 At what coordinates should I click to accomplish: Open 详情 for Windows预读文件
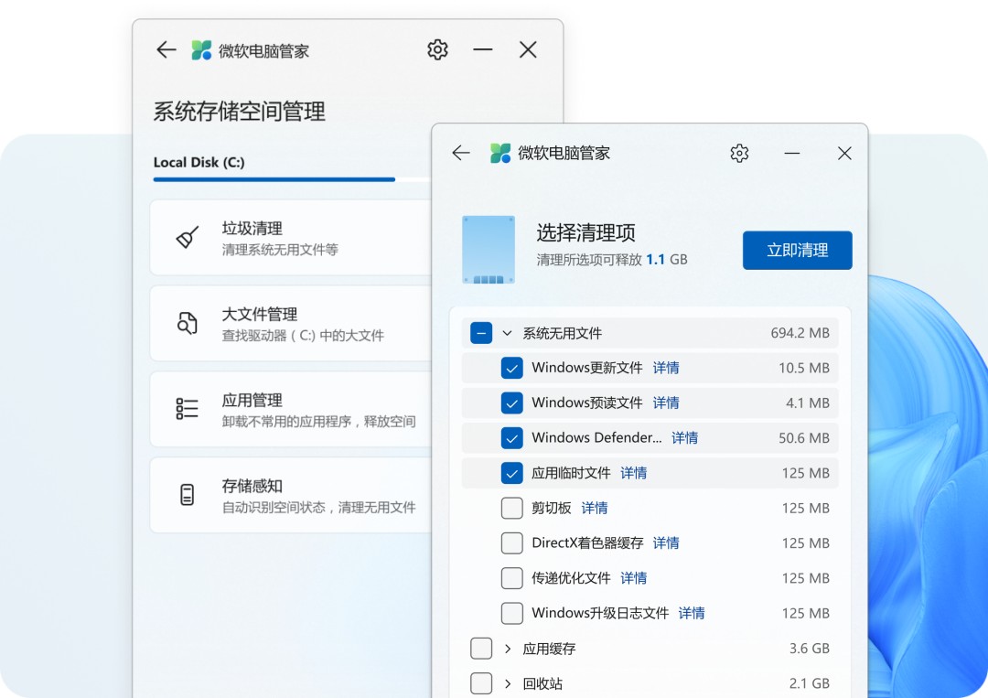(666, 403)
